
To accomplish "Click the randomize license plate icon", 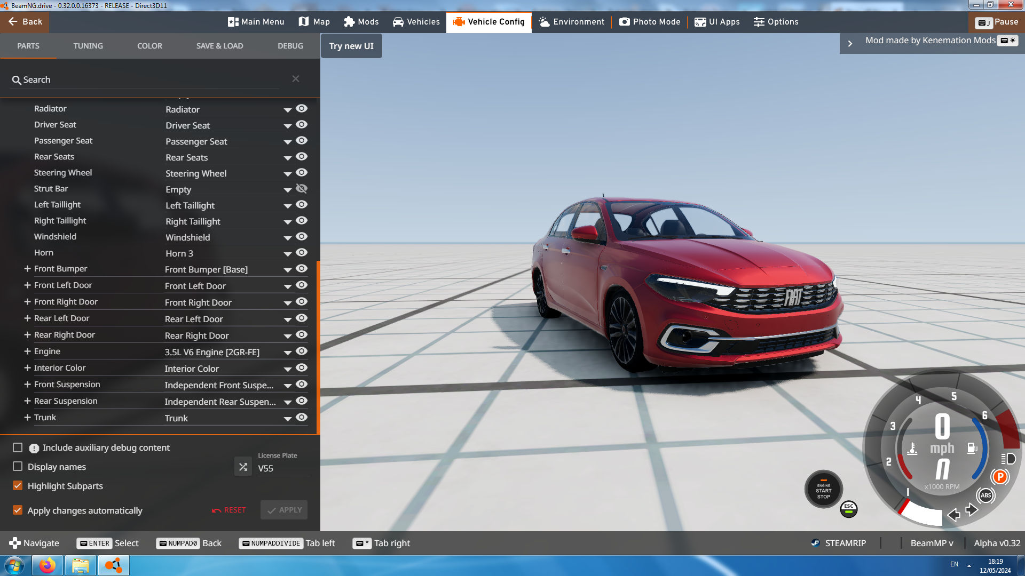I will tap(243, 467).
